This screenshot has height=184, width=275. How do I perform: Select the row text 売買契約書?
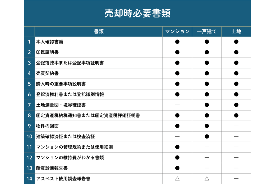coord(47,73)
